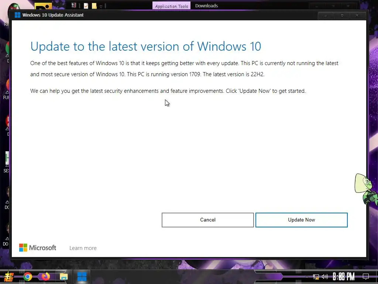Open the volume control tray icon
The width and height of the screenshot is (378, 284).
[325, 277]
